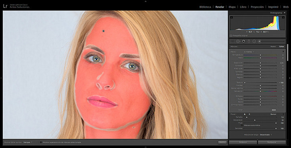291x148 pixels.
Task: Show the hidden left panel arrow
Action: 1,78
